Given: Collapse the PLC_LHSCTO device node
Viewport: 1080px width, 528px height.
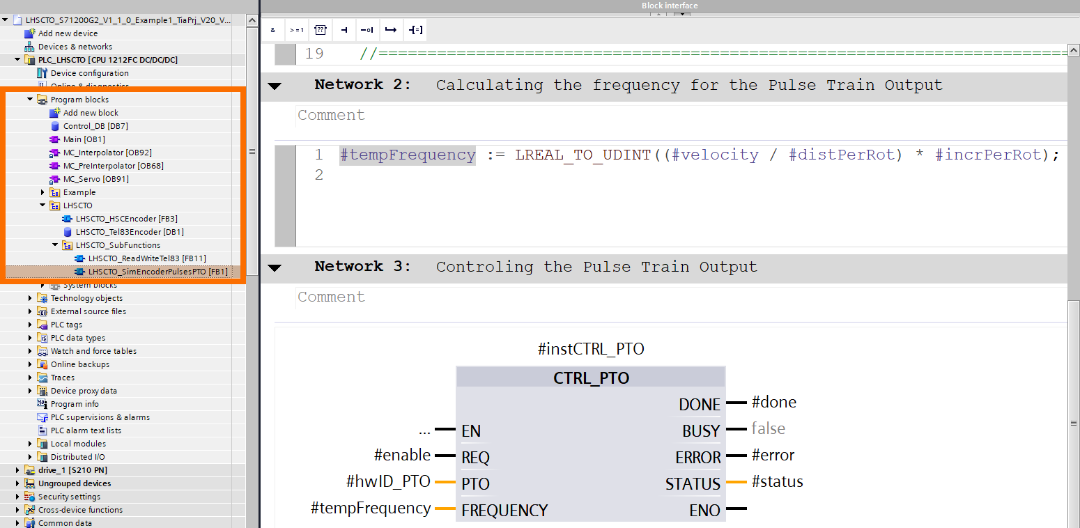Looking at the screenshot, I should (17, 60).
